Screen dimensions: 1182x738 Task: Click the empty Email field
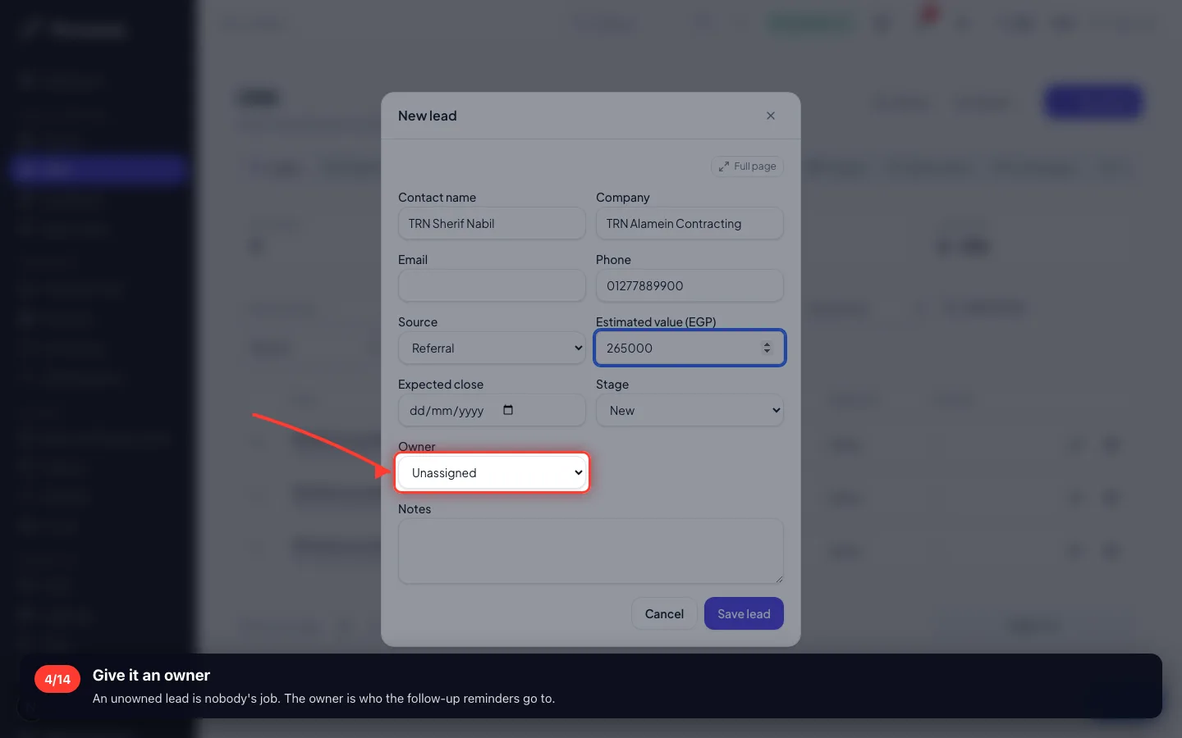492,285
